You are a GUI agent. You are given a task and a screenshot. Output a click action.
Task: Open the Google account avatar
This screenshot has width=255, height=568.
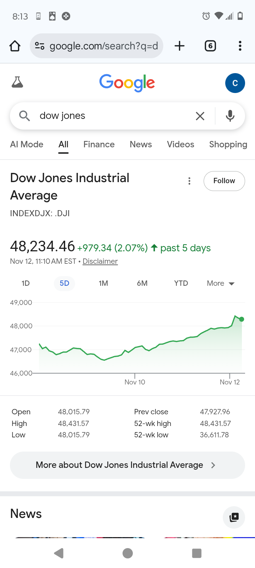click(235, 83)
